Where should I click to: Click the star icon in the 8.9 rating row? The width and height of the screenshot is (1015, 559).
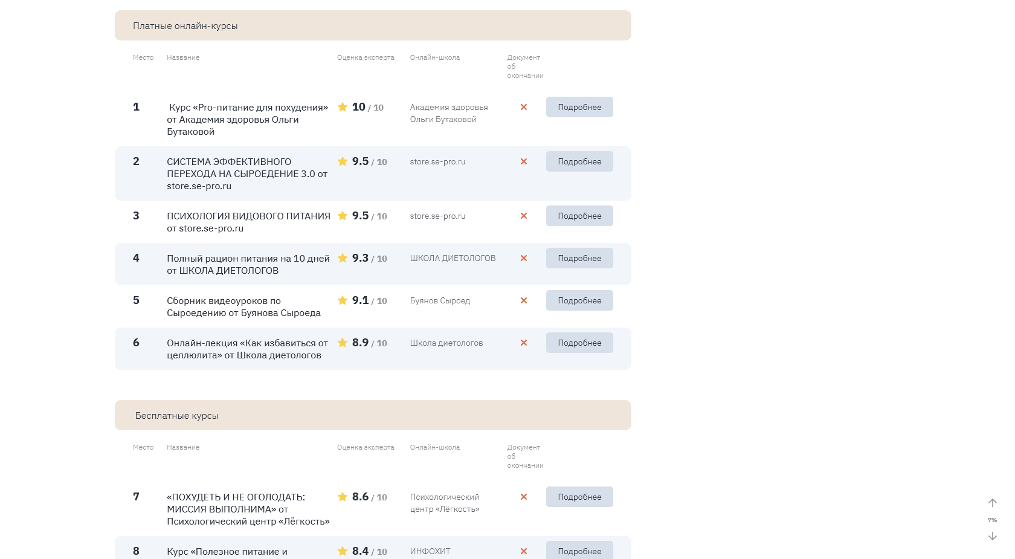pyautogui.click(x=343, y=343)
